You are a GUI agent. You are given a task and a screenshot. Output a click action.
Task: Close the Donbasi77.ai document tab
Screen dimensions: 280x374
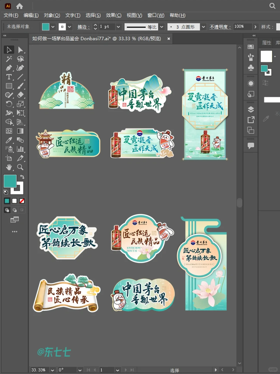tap(169, 39)
